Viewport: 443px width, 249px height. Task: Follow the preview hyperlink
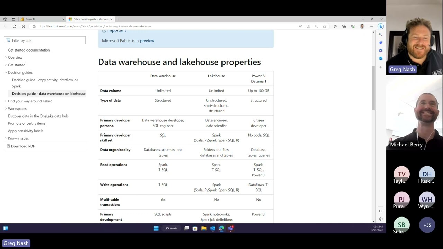tap(147, 41)
